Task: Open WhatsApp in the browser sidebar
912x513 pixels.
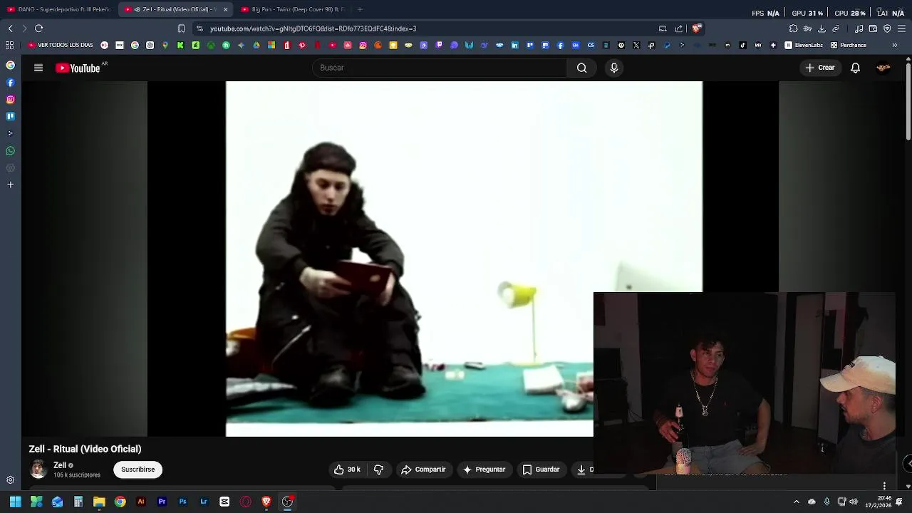Action: (10, 151)
